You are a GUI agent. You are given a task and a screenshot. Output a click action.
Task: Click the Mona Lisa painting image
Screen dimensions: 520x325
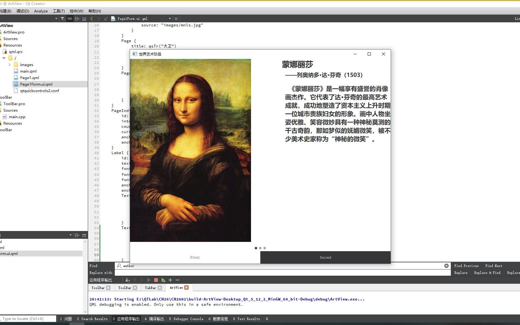coord(190,150)
